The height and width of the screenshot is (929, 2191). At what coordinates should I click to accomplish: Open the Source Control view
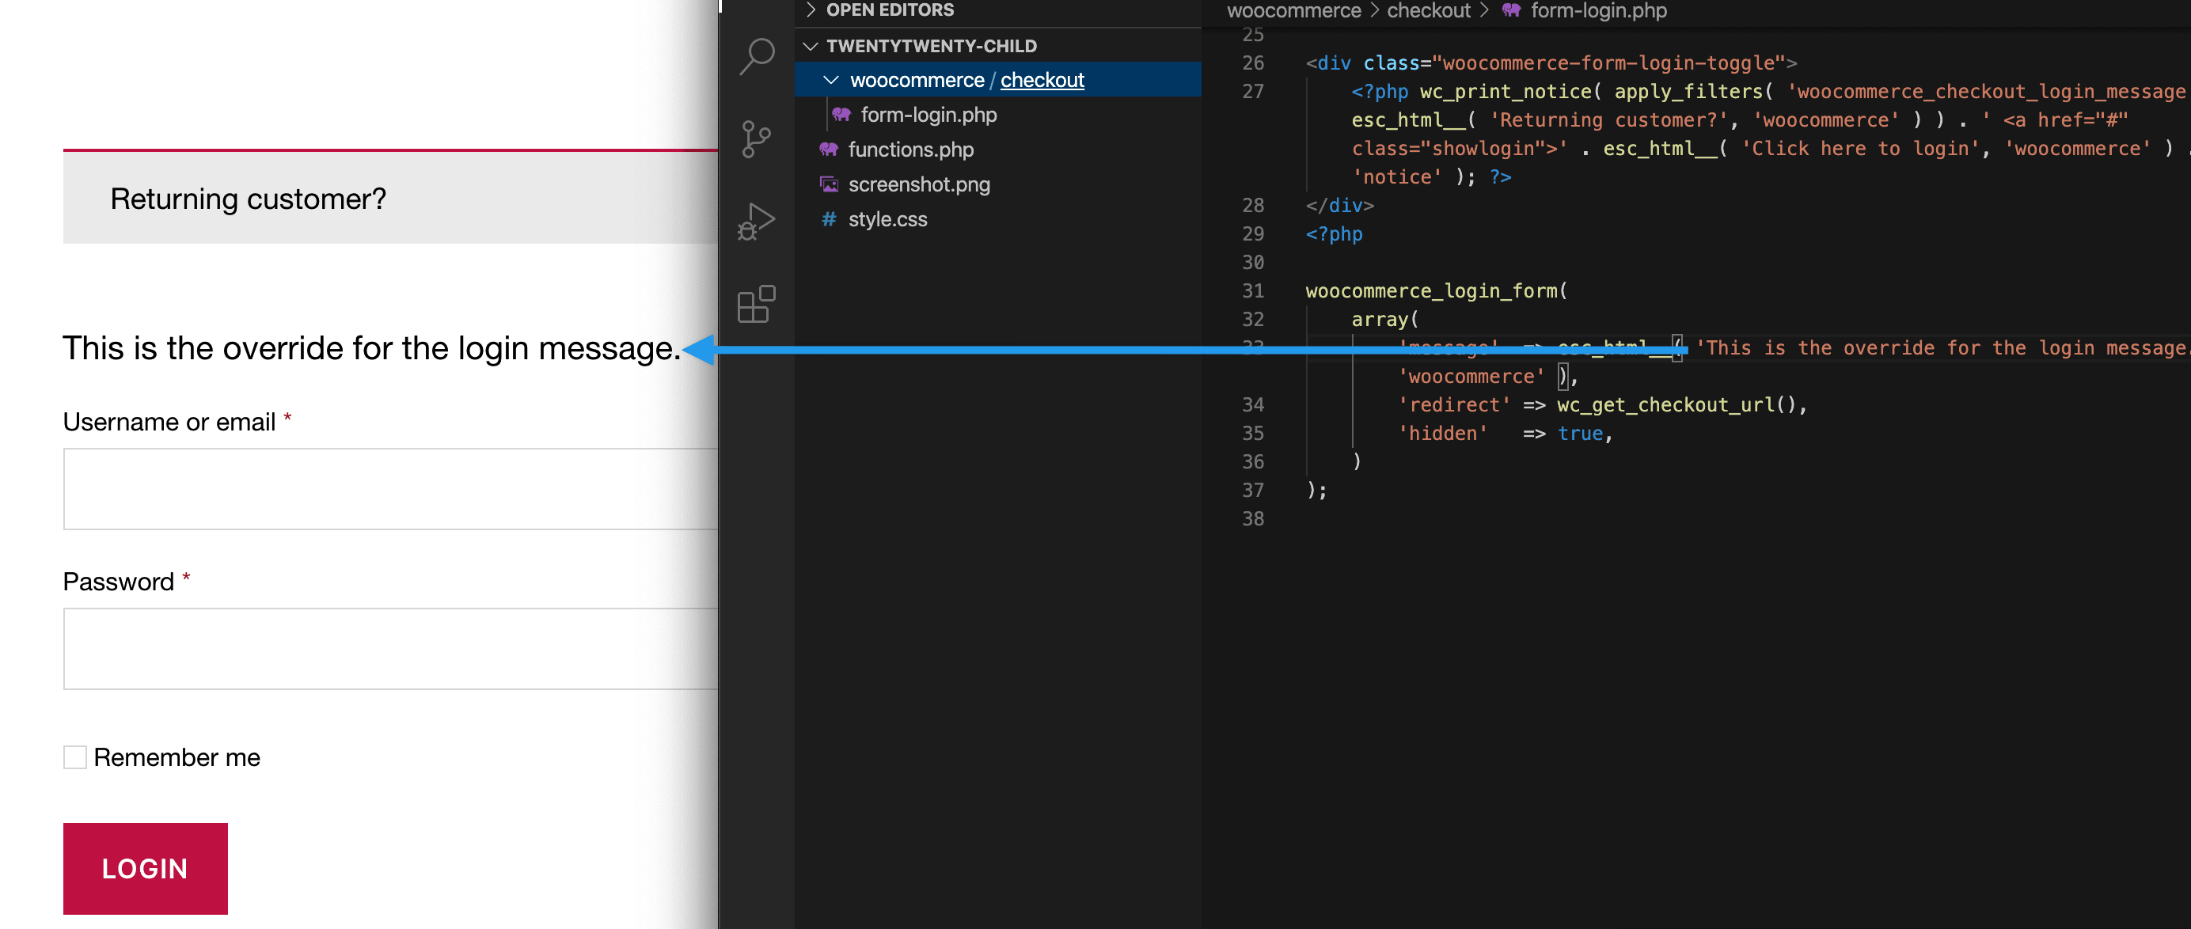pyautogui.click(x=755, y=138)
